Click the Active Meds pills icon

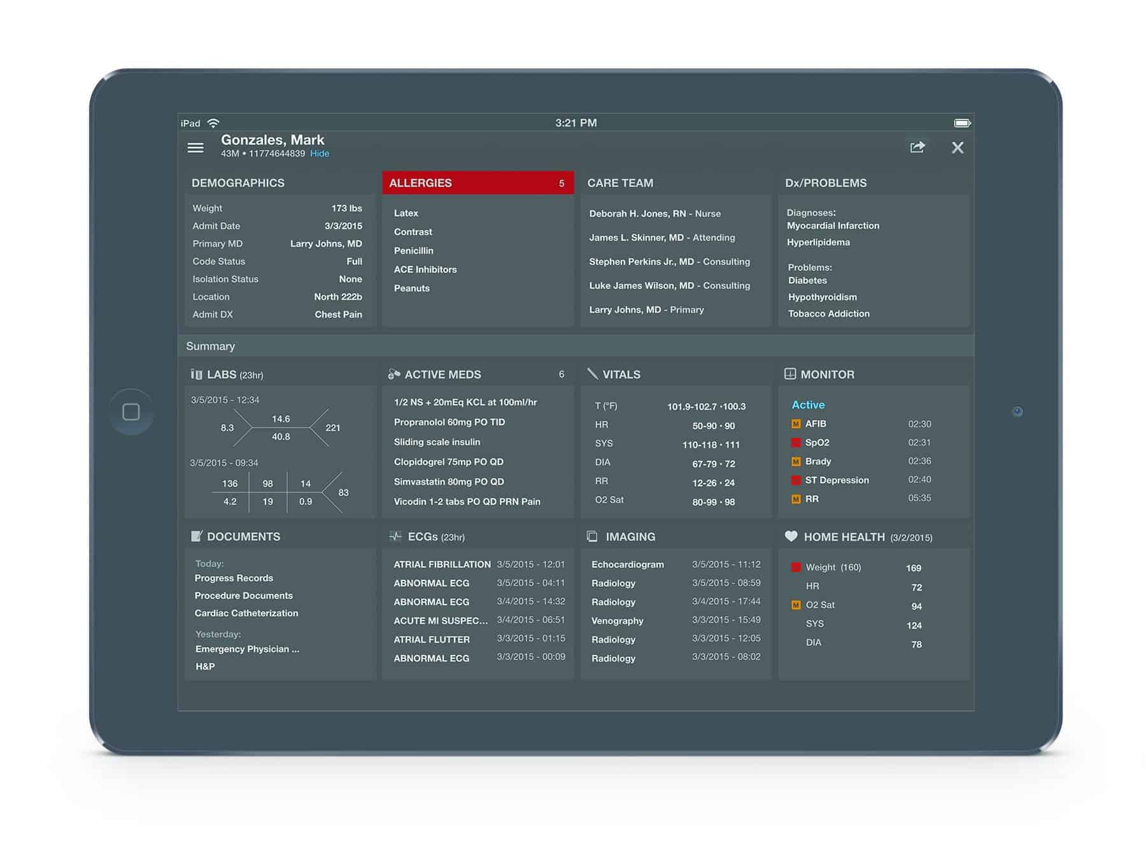tap(394, 374)
